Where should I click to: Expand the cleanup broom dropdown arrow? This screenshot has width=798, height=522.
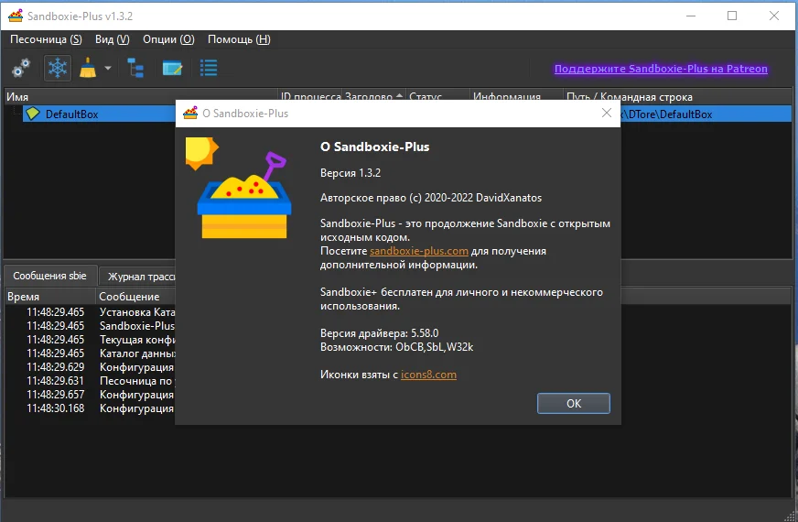[108, 68]
